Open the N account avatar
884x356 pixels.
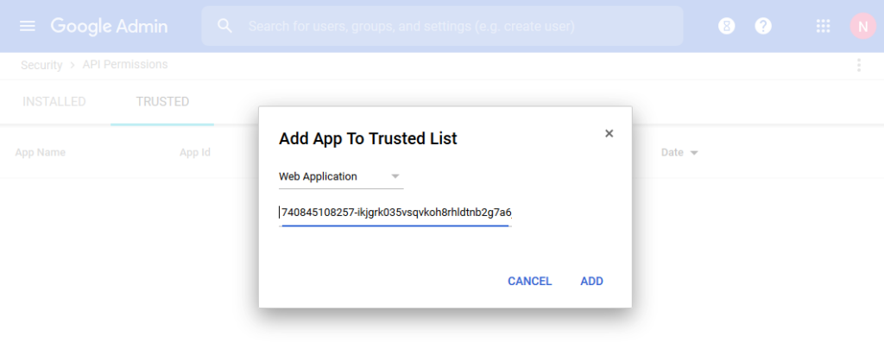click(862, 26)
